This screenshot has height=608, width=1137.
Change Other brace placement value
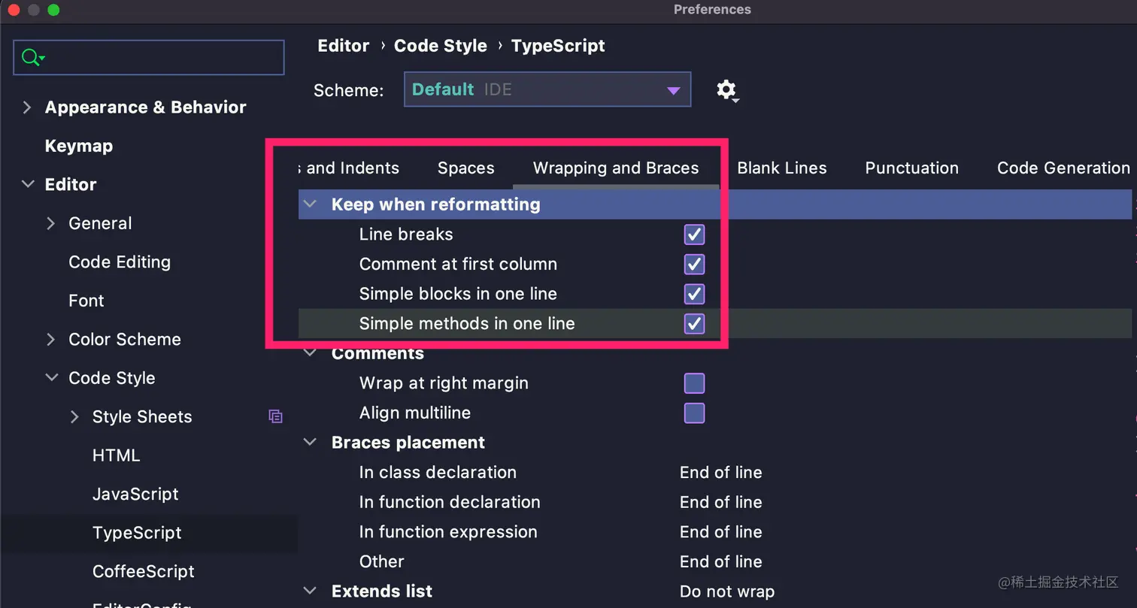coord(721,561)
